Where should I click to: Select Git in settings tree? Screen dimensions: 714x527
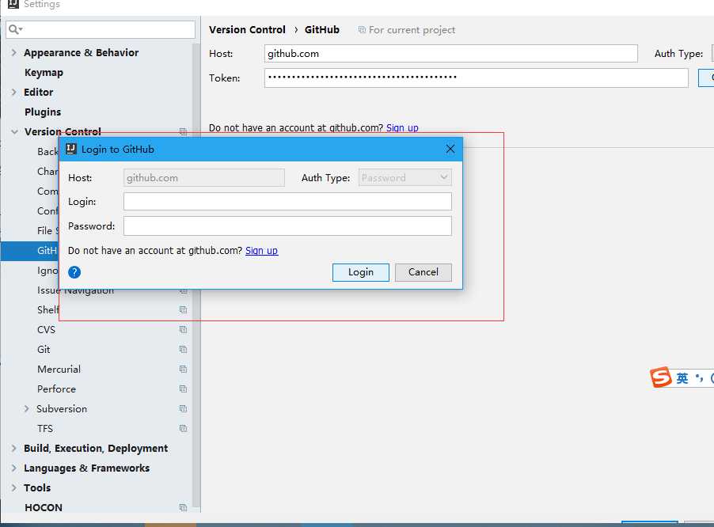click(x=44, y=350)
